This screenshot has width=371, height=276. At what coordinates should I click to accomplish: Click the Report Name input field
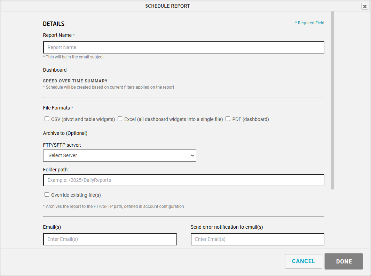184,48
